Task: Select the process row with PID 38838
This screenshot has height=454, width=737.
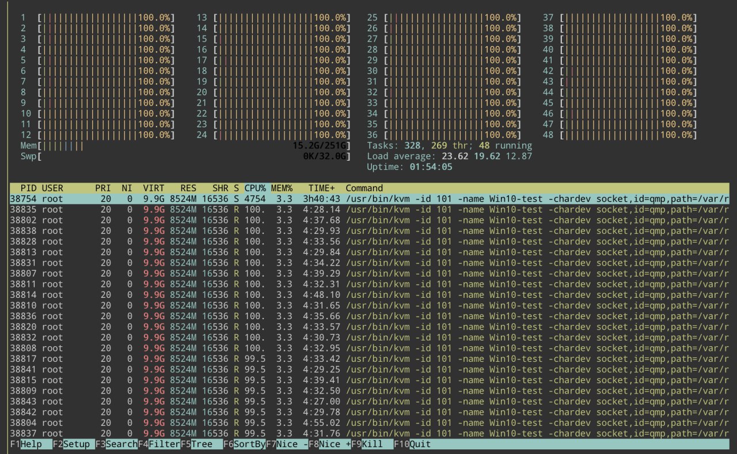Action: [369, 230]
